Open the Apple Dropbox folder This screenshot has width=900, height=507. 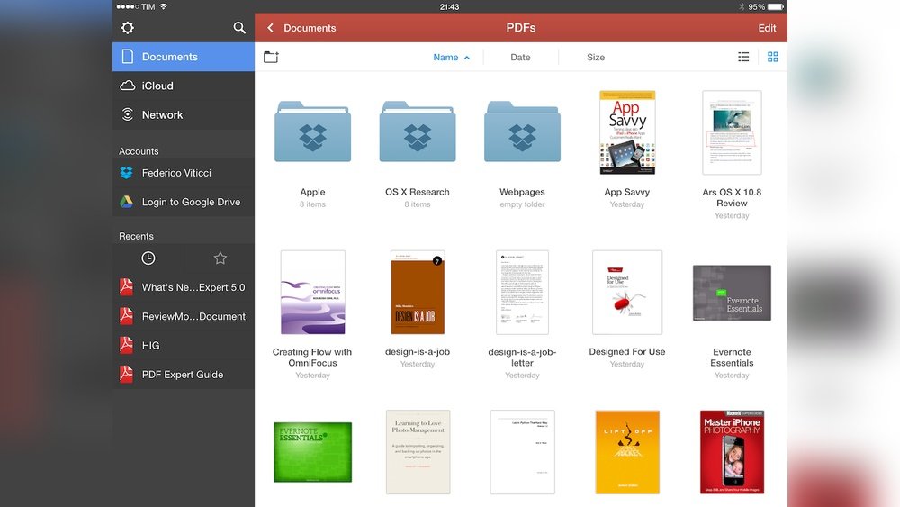(x=313, y=131)
